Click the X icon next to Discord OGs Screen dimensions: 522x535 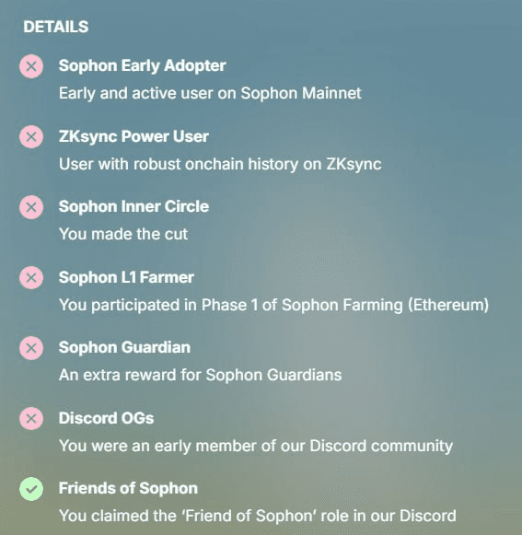pos(31,418)
